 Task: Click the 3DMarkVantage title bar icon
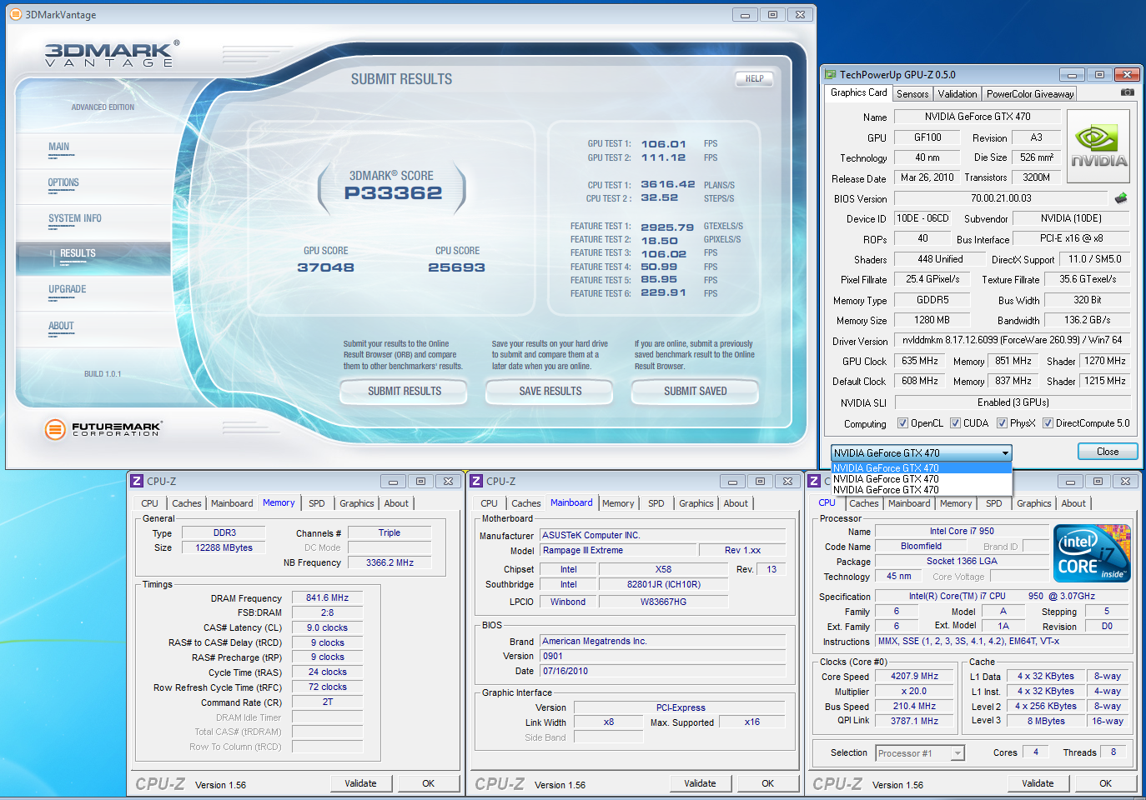[x=15, y=14]
